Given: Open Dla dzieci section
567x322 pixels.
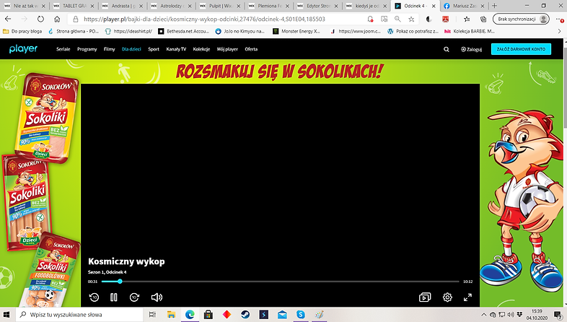Looking at the screenshot, I should tap(131, 49).
